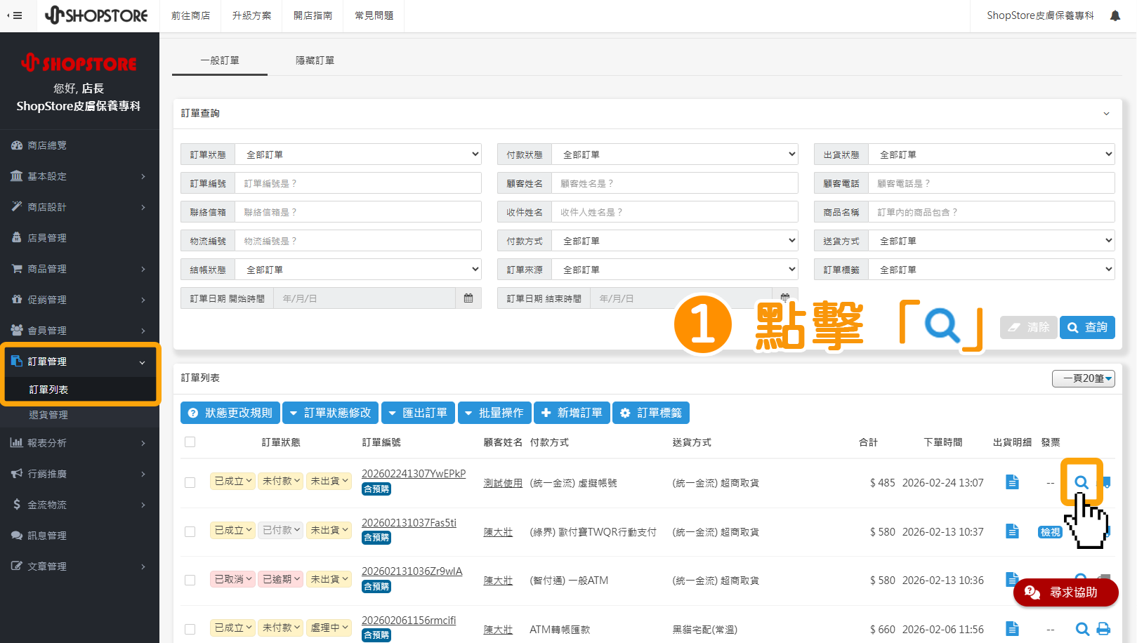The image size is (1137, 643).
Task: Open the order detail magnifier for order 202602241307YwEPkP
Action: tap(1082, 482)
